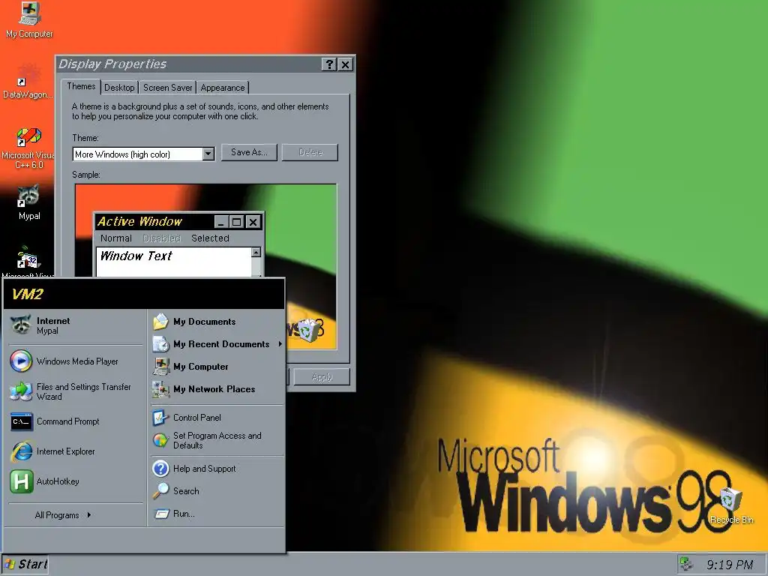This screenshot has width=768, height=576.
Task: Select Internet Mypal menu entry
Action: click(76, 325)
